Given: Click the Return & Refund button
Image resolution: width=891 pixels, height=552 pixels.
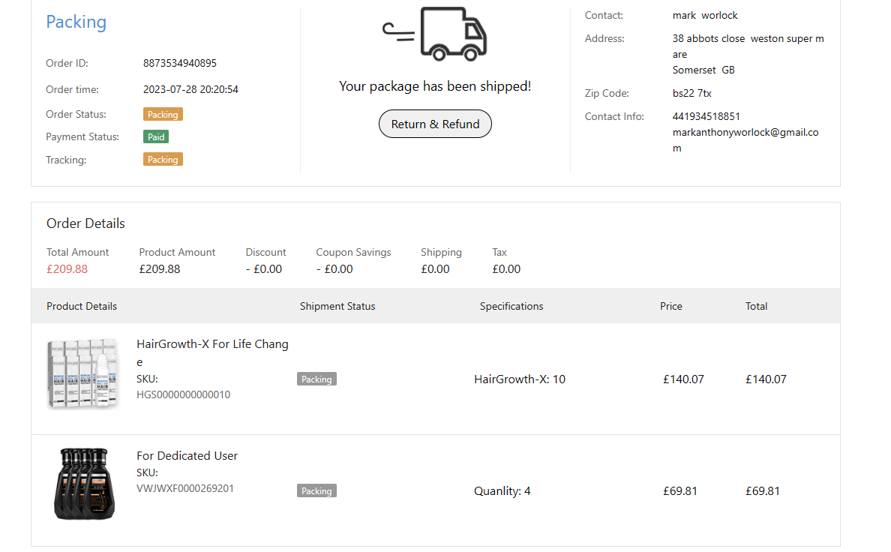Looking at the screenshot, I should click(x=435, y=124).
